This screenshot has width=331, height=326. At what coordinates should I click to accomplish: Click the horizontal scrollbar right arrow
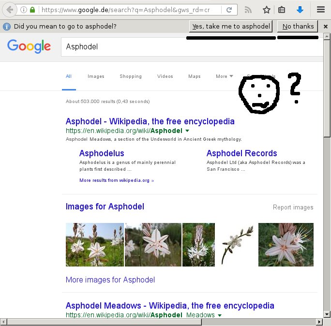click(x=319, y=322)
